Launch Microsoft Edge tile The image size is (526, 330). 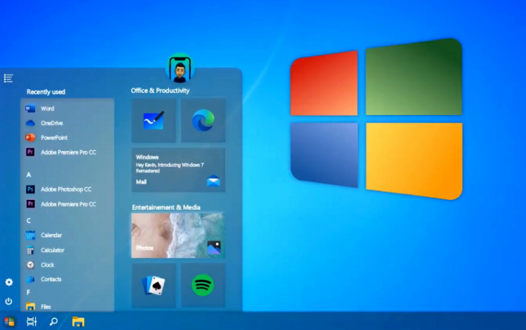pos(203,120)
